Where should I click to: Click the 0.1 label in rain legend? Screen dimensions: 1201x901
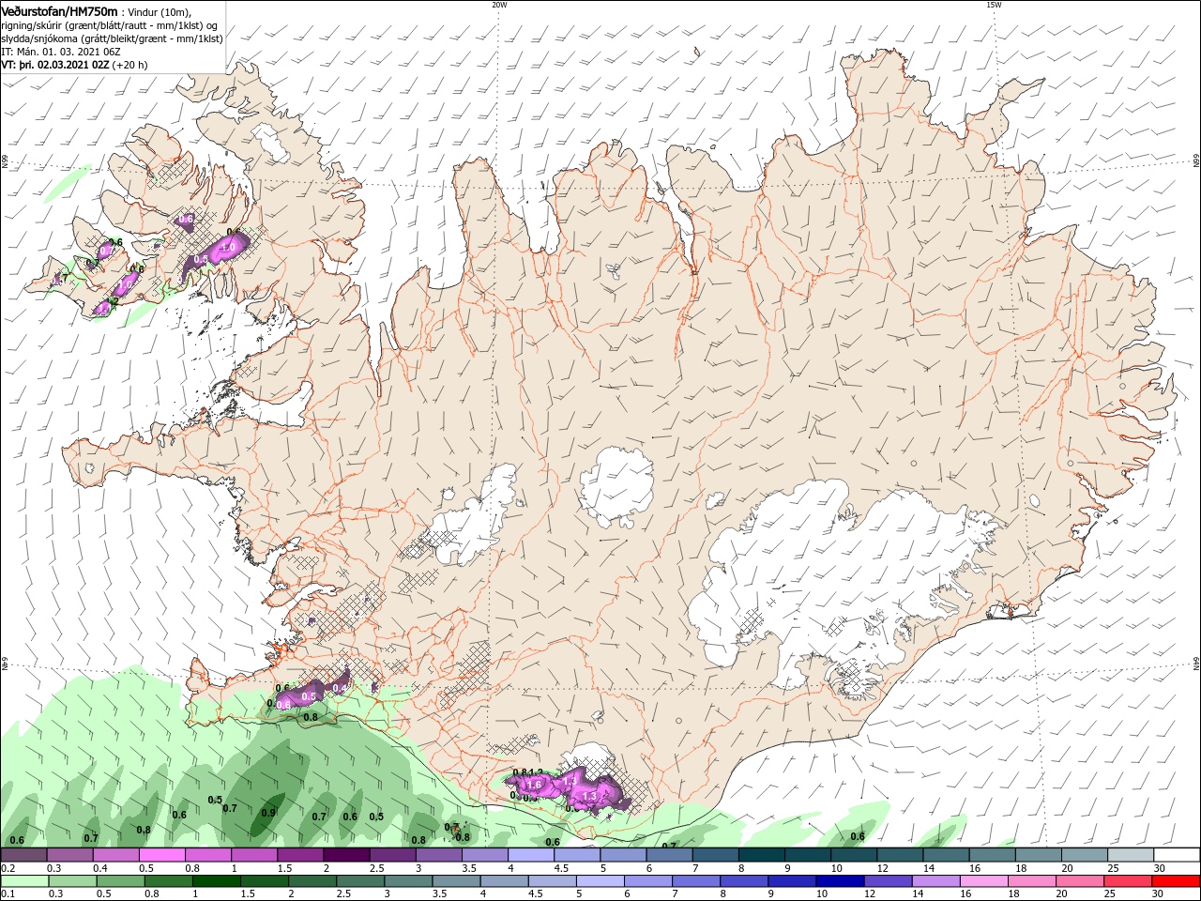tap(8, 893)
